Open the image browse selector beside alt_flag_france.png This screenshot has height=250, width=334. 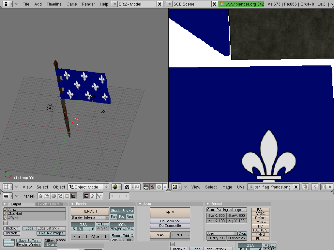click(251, 187)
